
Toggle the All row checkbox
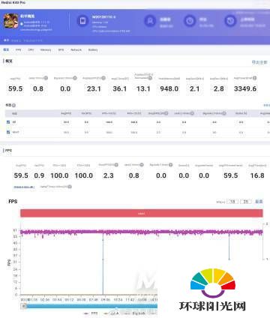point(8,122)
